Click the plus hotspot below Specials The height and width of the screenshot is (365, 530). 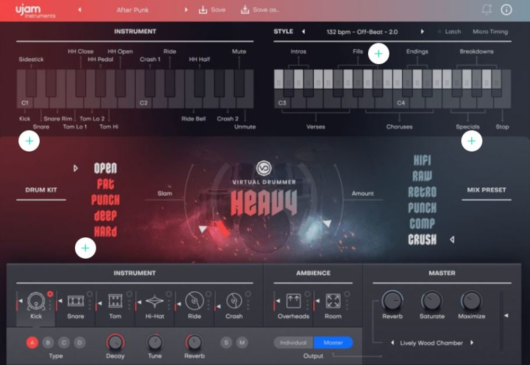(x=472, y=141)
